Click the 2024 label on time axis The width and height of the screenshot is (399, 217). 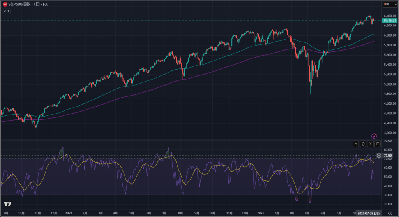(69, 213)
